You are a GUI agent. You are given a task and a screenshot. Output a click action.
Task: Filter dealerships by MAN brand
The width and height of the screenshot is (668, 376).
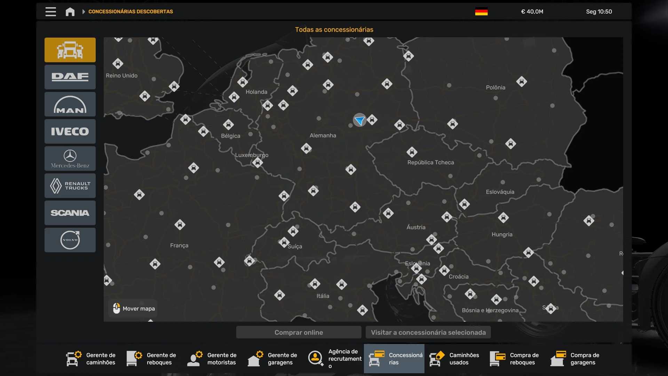click(70, 104)
